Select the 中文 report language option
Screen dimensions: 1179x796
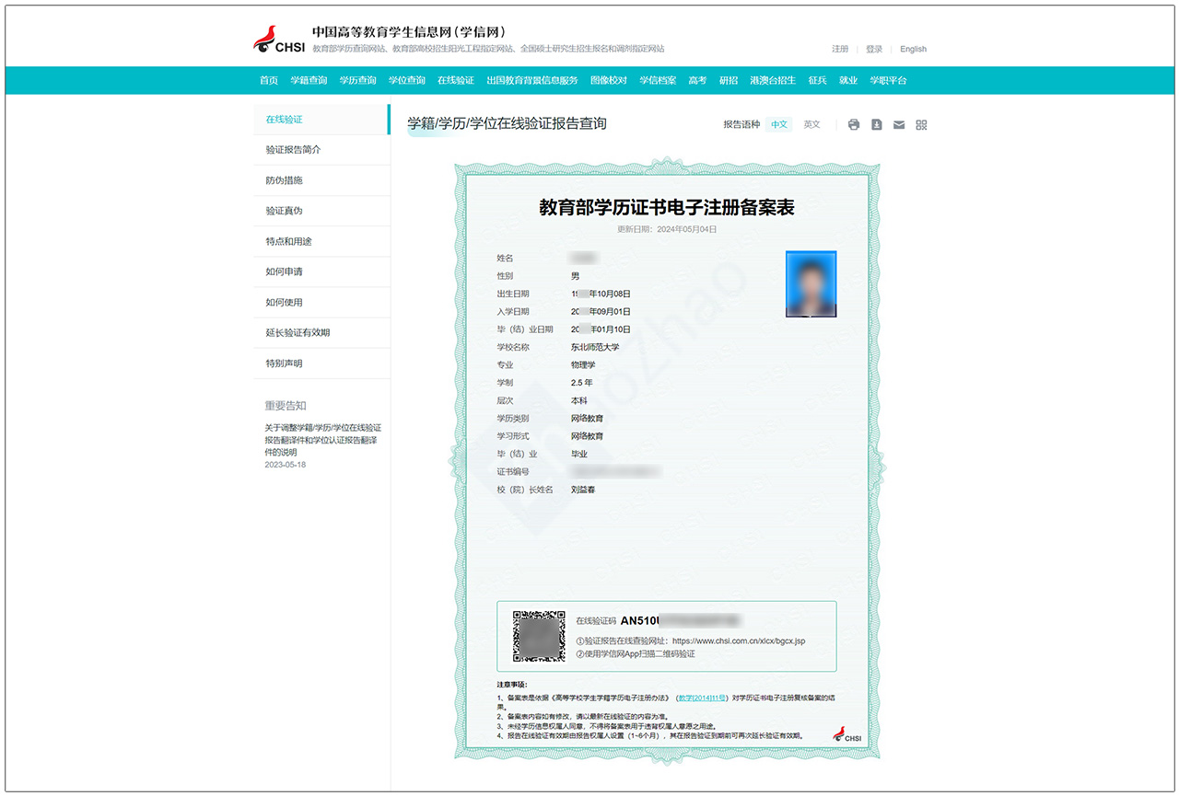(x=779, y=124)
